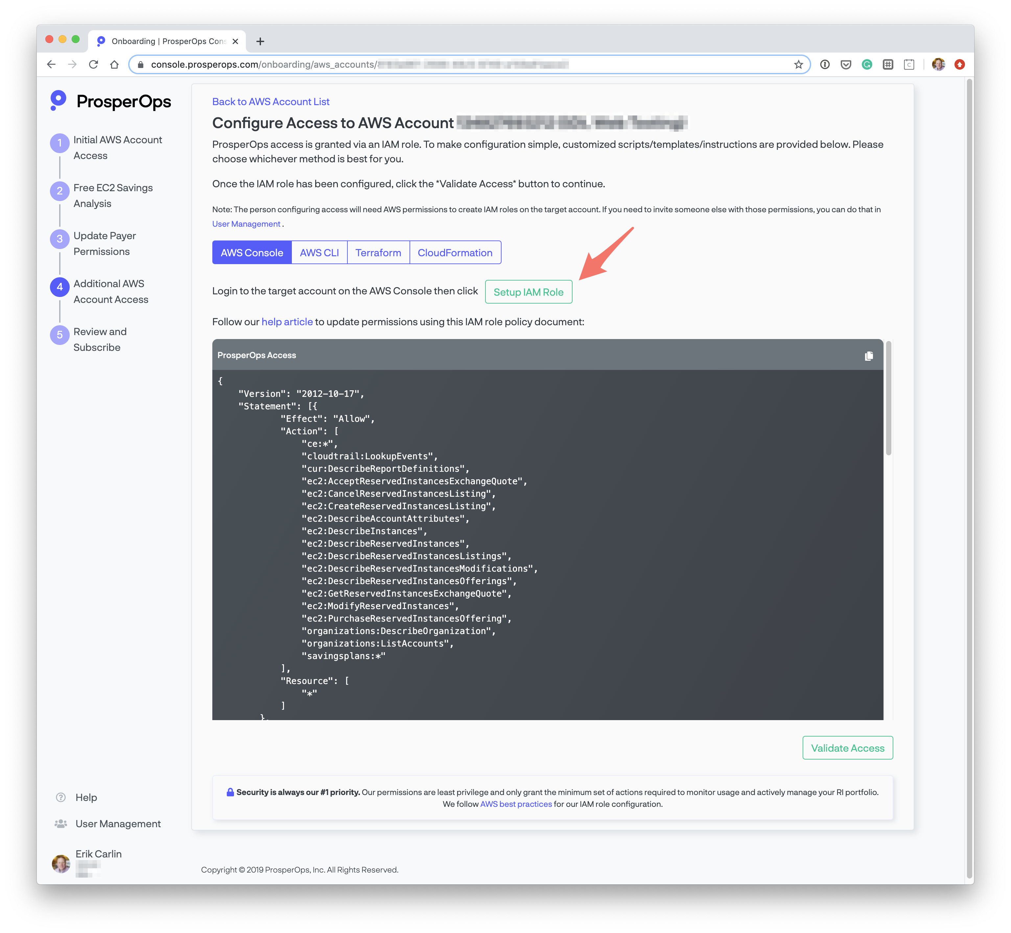The image size is (1011, 933).
Task: Click the Help question mark icon
Action: (x=60, y=797)
